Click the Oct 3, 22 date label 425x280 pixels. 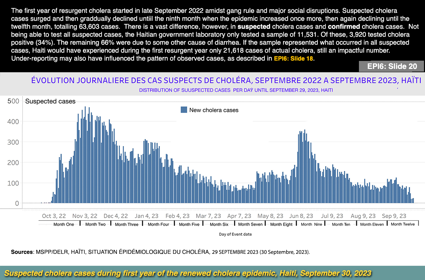coord(54,216)
